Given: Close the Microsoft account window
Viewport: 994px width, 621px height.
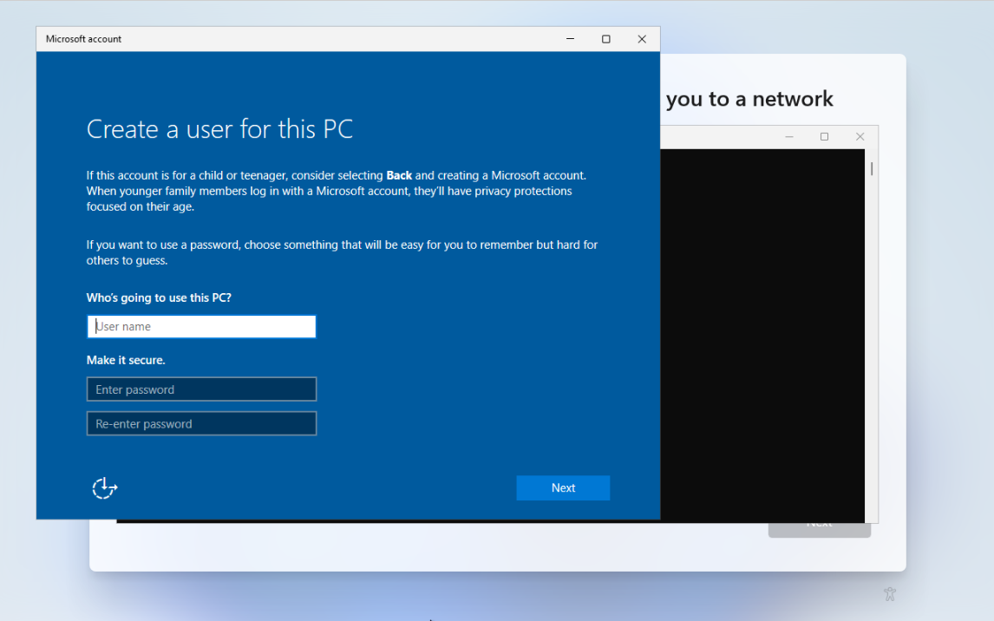Looking at the screenshot, I should (642, 39).
